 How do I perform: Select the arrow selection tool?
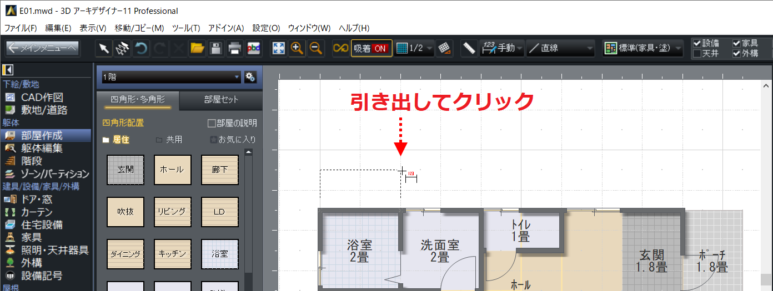104,48
